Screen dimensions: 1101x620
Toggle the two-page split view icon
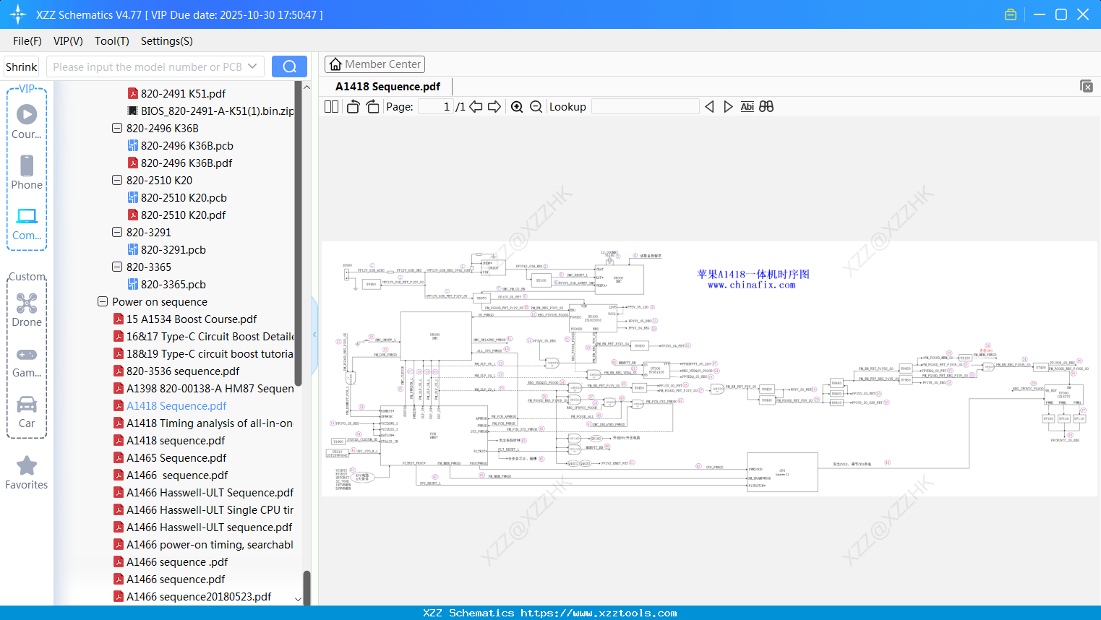332,107
